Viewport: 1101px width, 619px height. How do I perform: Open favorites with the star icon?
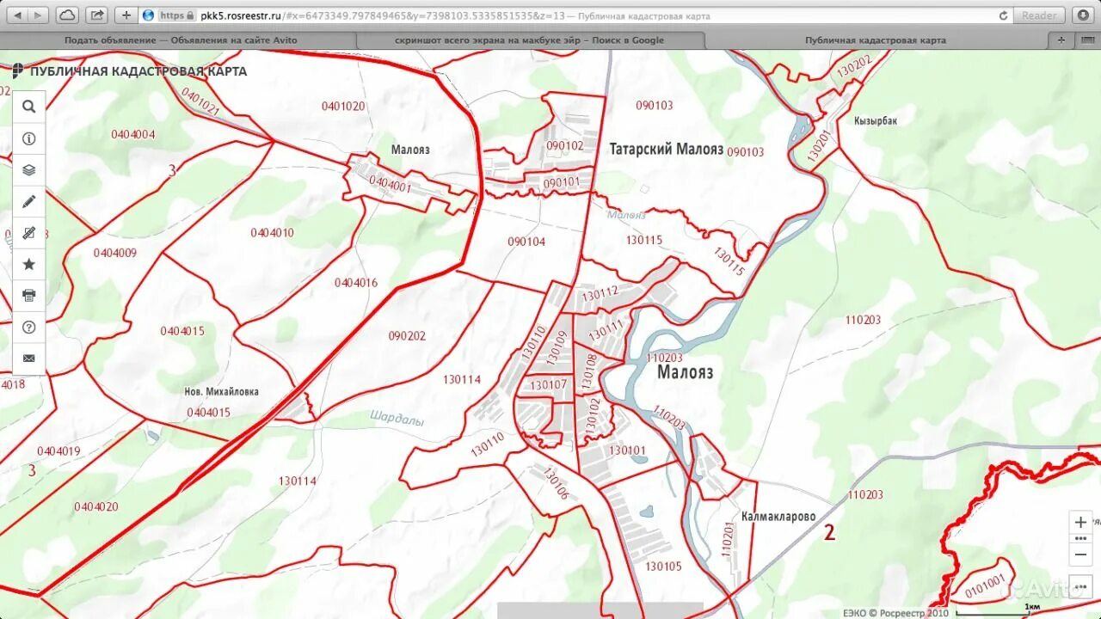click(29, 264)
